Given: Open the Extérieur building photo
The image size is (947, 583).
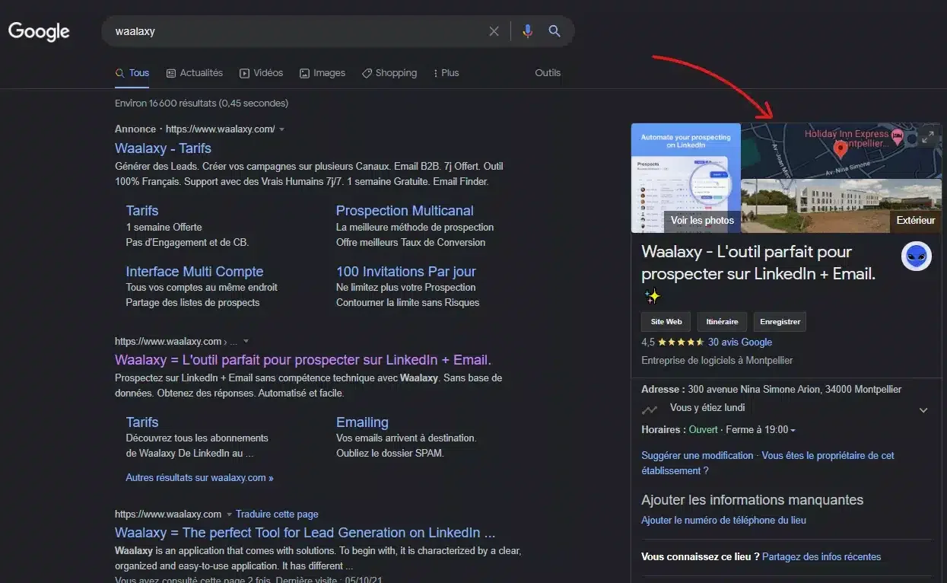Looking at the screenshot, I should (841, 206).
